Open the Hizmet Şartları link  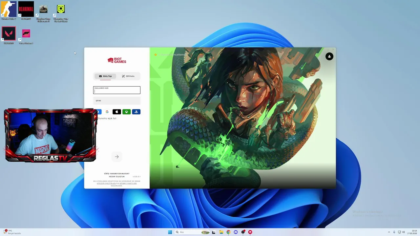click(x=128, y=183)
